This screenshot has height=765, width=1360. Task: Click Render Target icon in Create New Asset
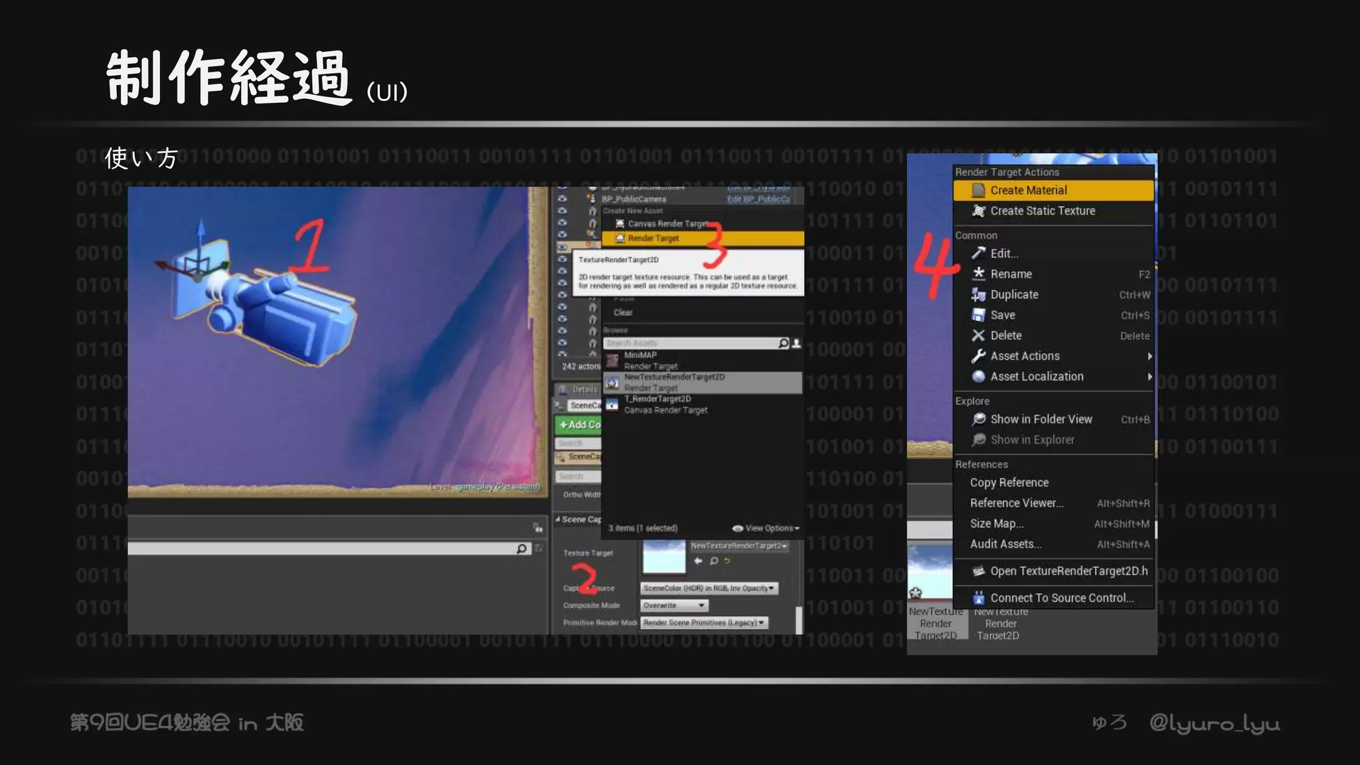tap(620, 238)
